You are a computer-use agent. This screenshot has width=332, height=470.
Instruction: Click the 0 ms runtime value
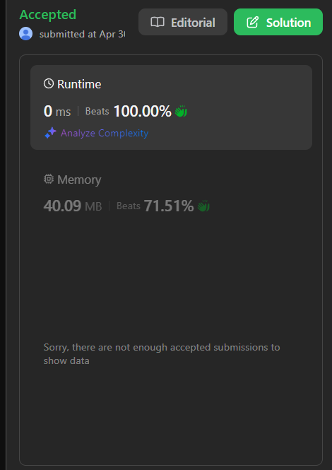pyautogui.click(x=57, y=111)
